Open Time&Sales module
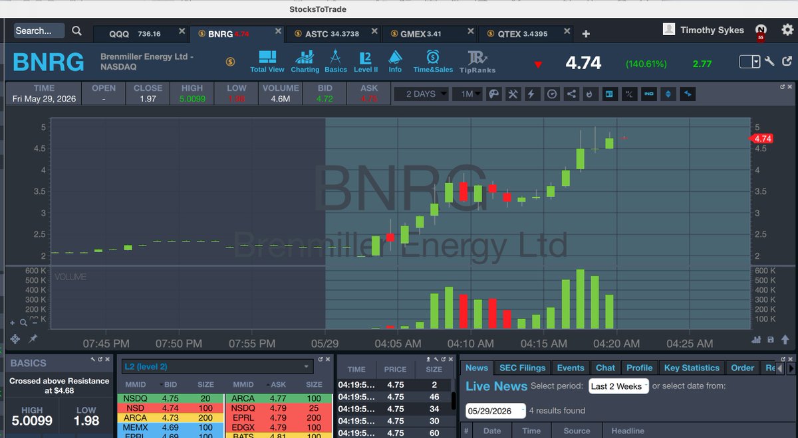Viewport: 798px width, 438px height. coord(433,61)
